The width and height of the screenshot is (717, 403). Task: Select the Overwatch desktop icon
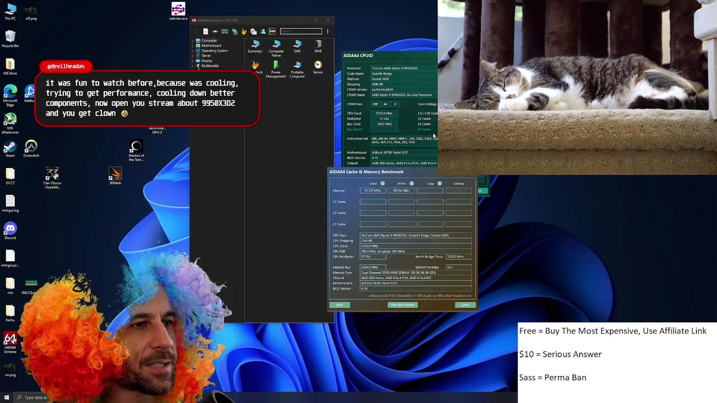31,149
